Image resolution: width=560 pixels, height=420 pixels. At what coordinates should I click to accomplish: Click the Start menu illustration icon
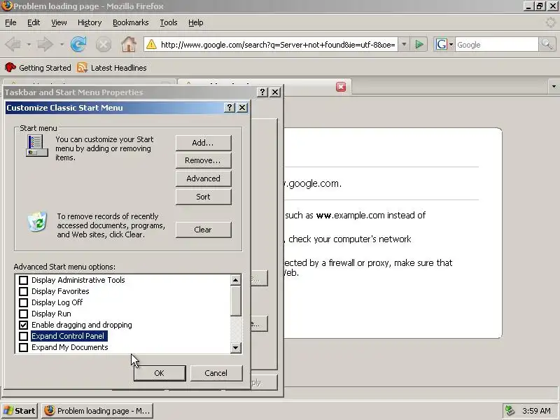click(37, 146)
